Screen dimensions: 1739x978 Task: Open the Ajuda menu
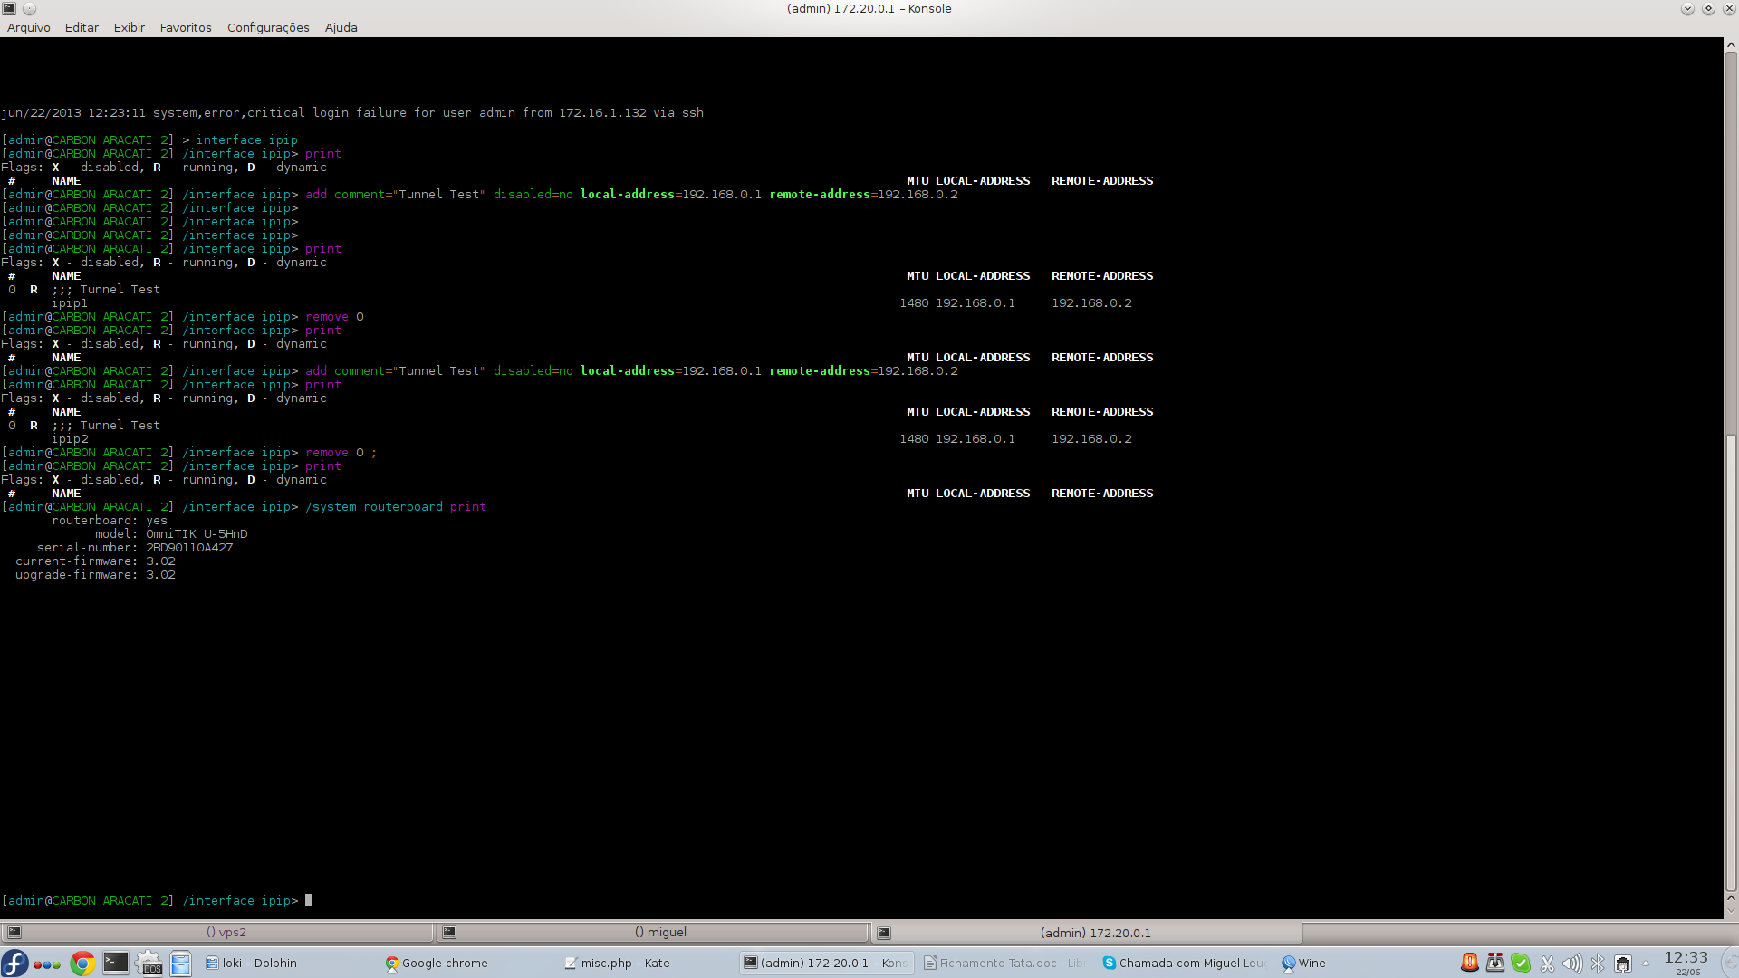341,27
